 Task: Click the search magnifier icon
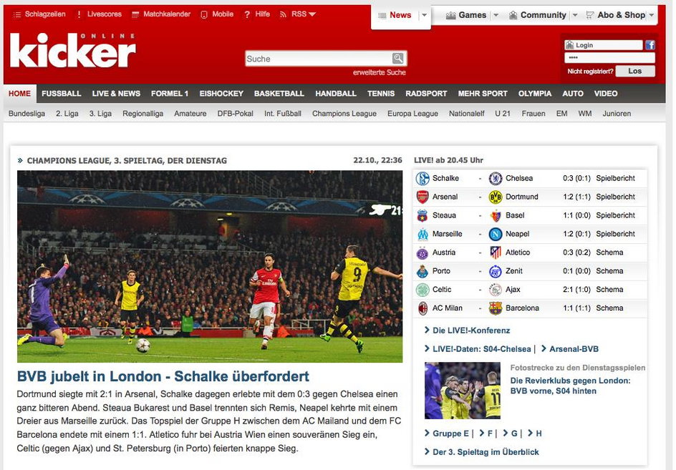click(398, 58)
